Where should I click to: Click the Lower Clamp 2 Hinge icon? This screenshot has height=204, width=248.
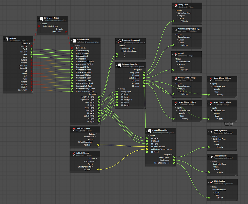[x=211, y=104]
